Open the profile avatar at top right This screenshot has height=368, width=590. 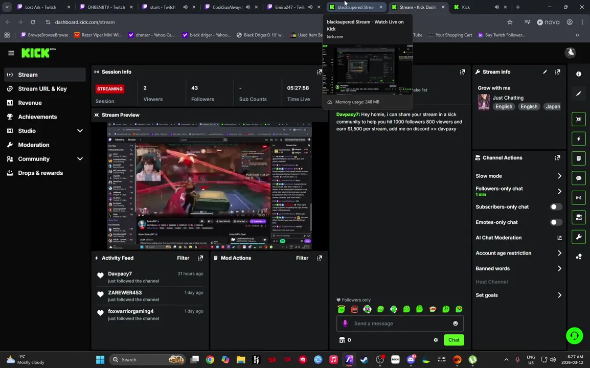[571, 53]
